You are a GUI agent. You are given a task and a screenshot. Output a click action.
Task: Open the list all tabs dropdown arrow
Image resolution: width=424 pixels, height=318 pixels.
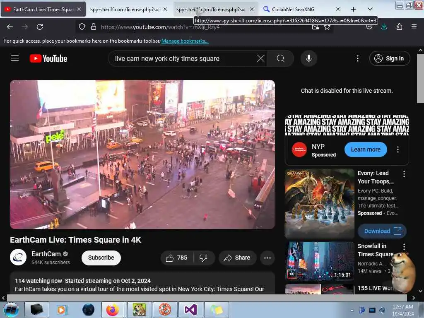370,9
